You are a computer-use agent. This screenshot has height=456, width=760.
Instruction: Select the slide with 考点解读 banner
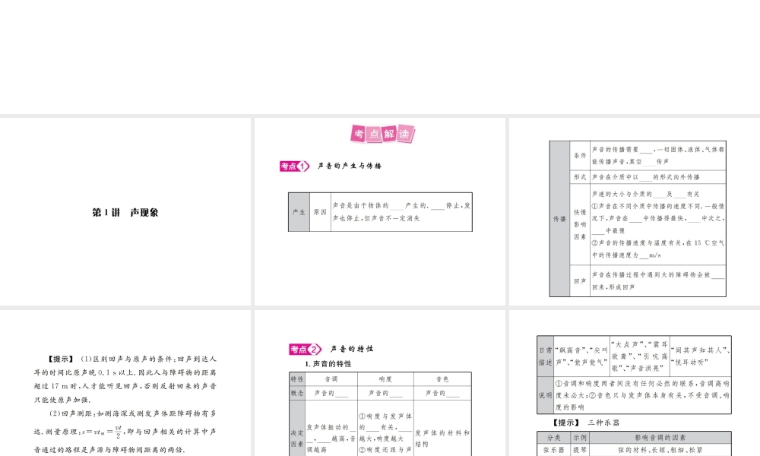[380, 212]
